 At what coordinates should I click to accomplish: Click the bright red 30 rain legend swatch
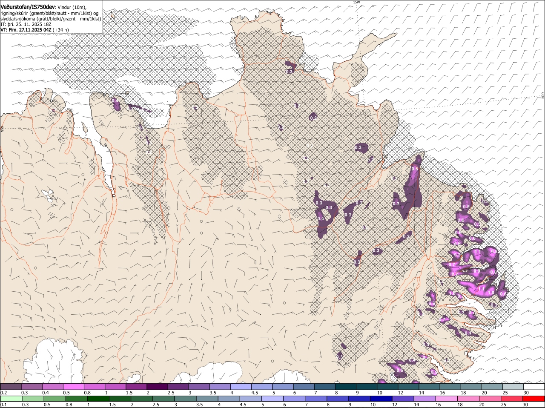pos(534,399)
